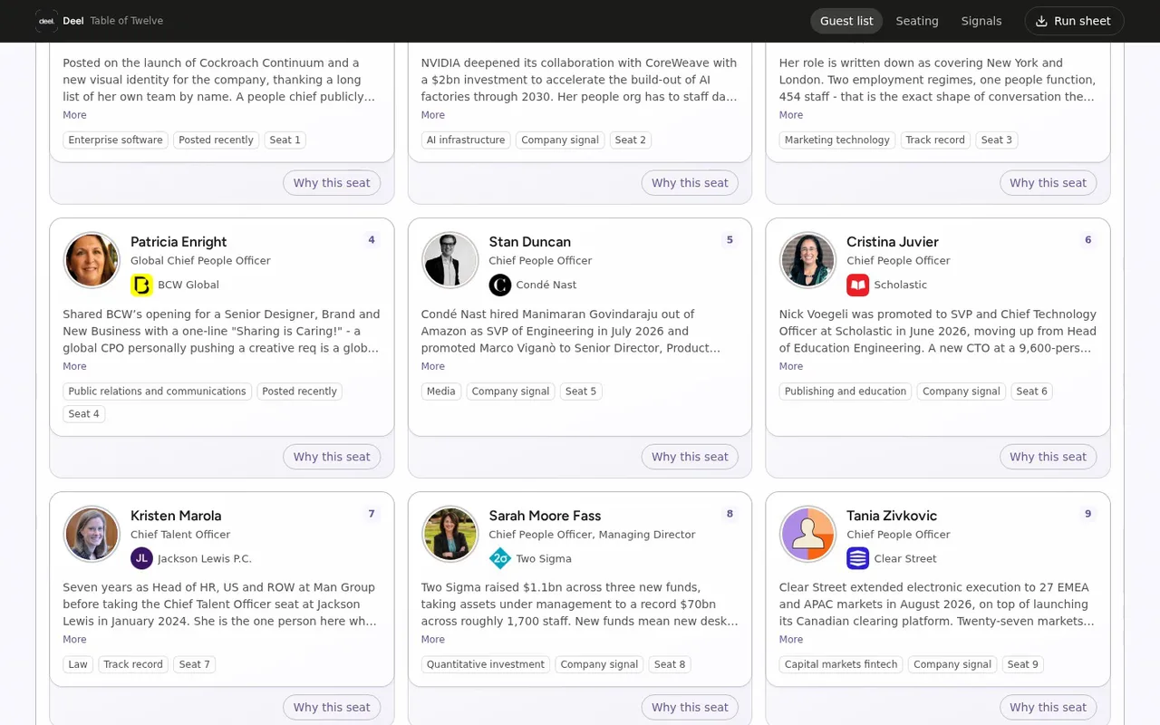Viewport: 1160px width, 725px height.
Task: Click Why this seat under Seat 2 card
Action: coord(690,183)
